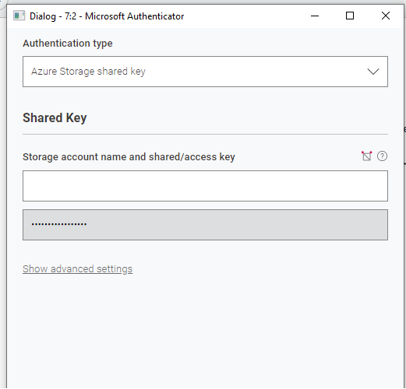Focus the storage account name input field
This screenshot has width=406, height=389.
[x=205, y=186]
